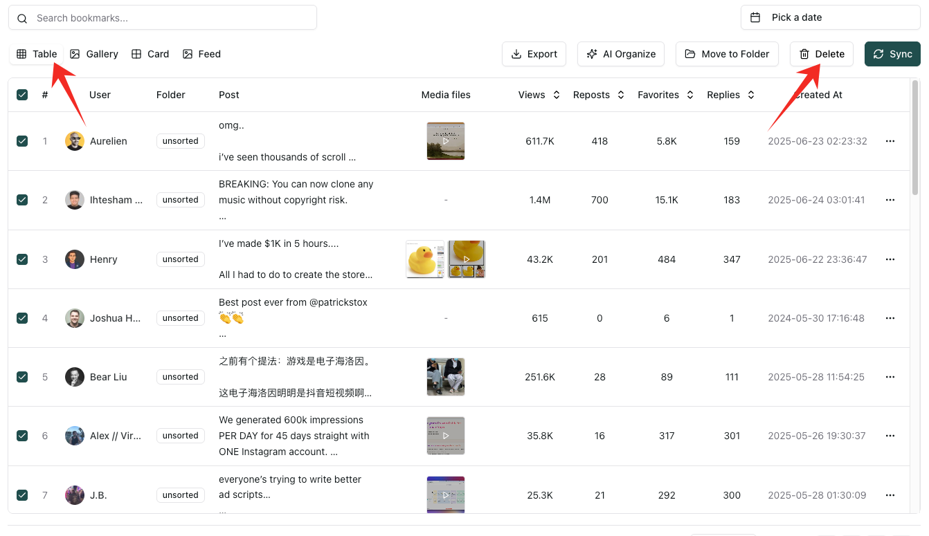Deselect the checkbox for Ihtesham's row
This screenshot has width=929, height=536.
(22, 200)
